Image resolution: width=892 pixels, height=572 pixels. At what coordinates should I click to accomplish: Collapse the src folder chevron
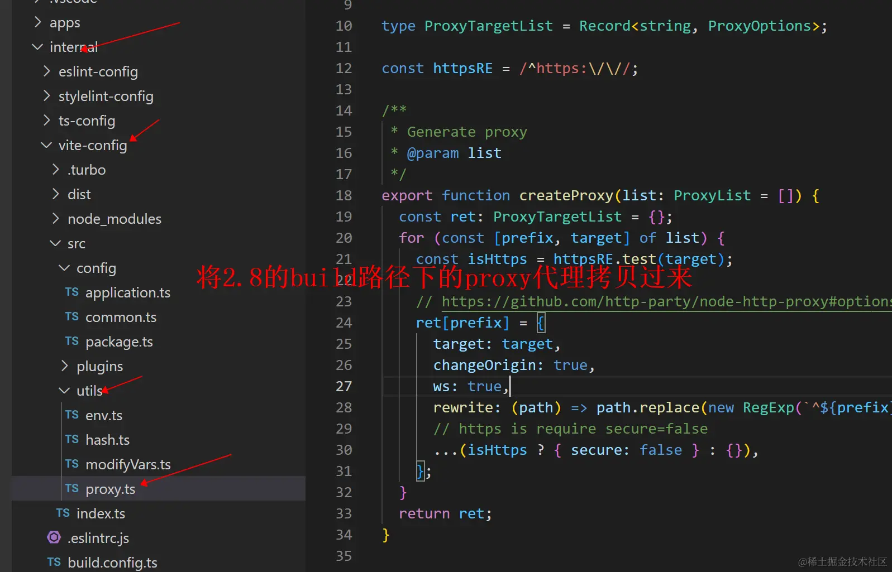tap(55, 243)
